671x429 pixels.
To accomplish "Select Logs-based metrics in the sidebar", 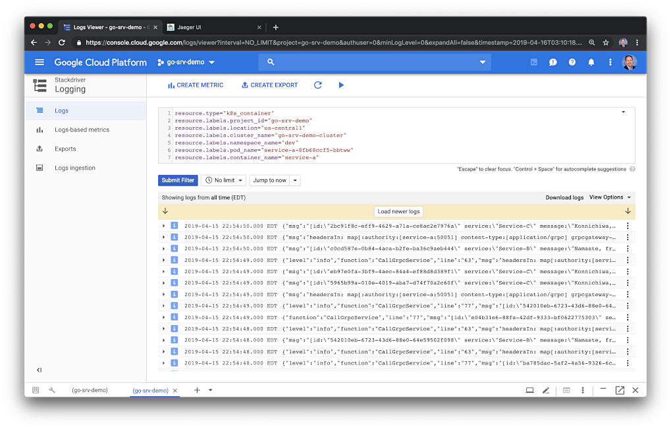I will pos(82,130).
